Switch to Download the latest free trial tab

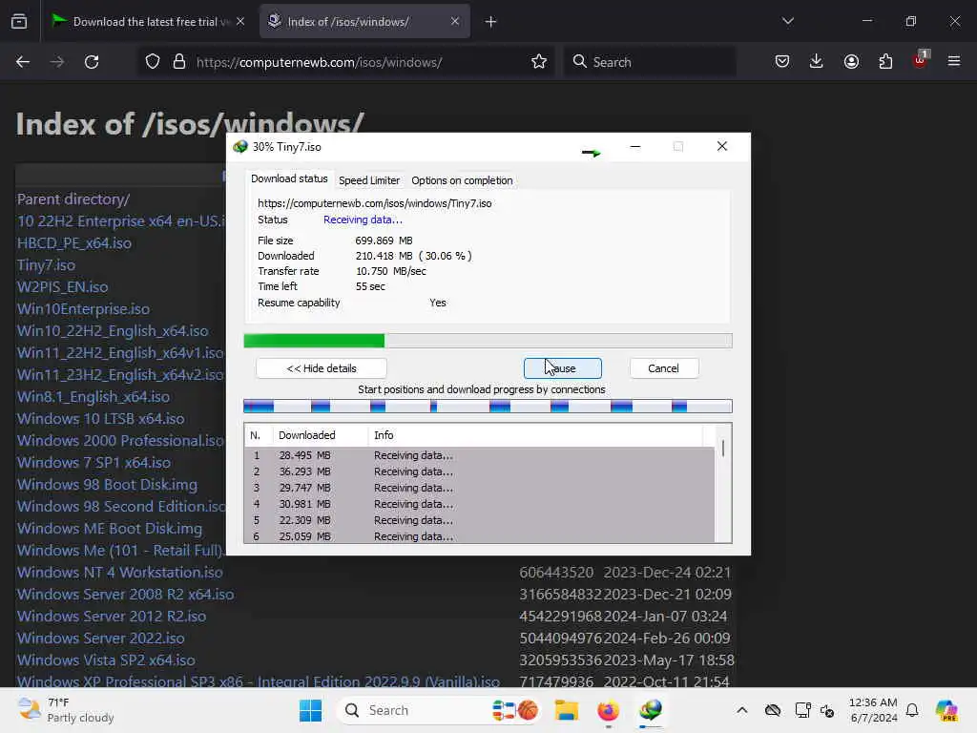pyautogui.click(x=148, y=22)
